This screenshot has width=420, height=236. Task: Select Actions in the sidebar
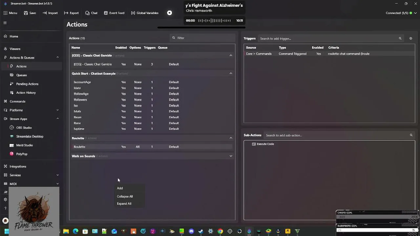pyautogui.click(x=31, y=66)
